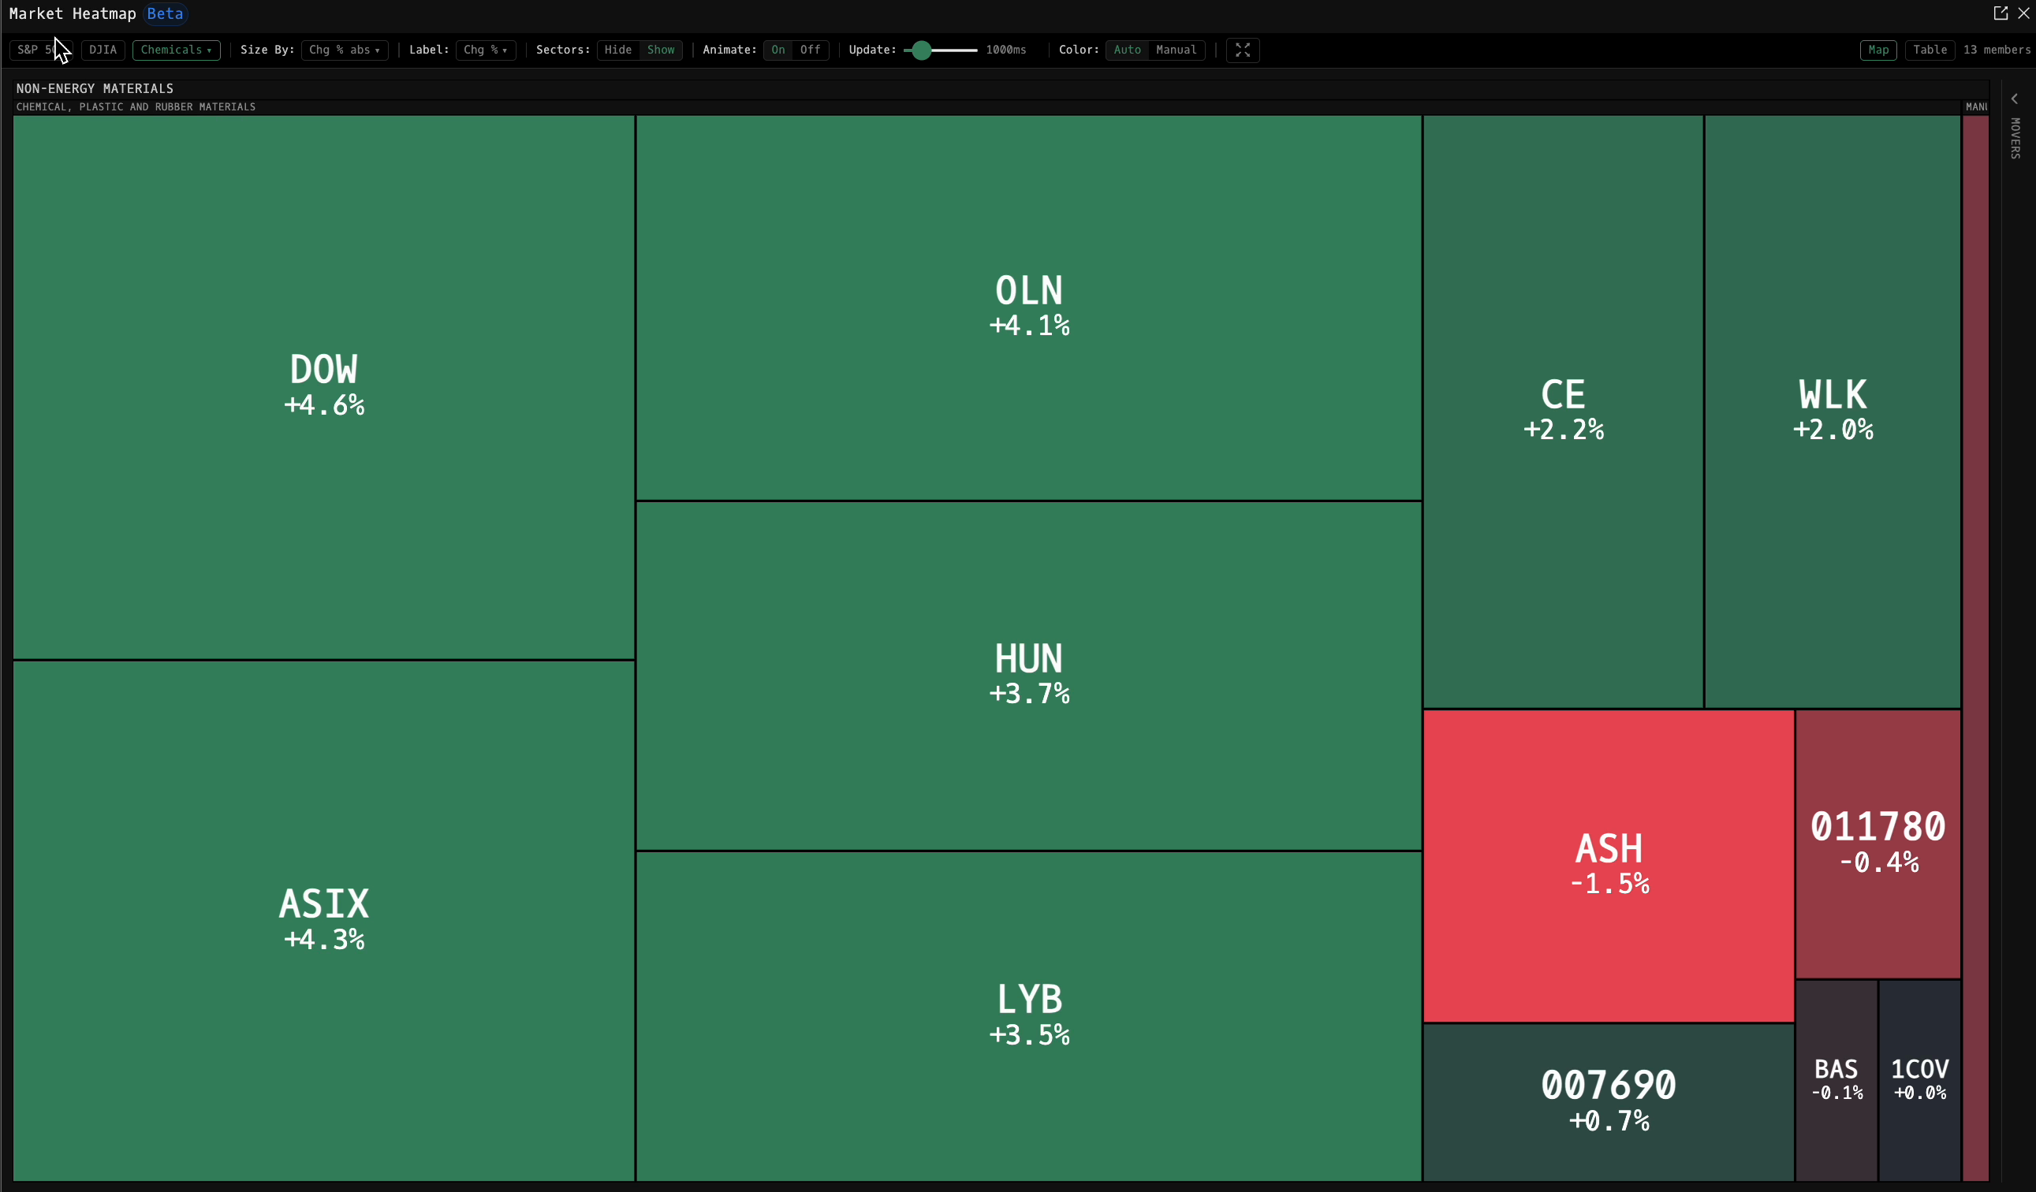Select the 1COV +0.0% tile
2036x1192 pixels.
click(x=1920, y=1081)
